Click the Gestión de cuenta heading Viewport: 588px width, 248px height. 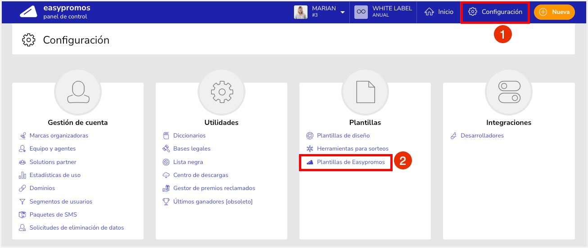coord(78,123)
